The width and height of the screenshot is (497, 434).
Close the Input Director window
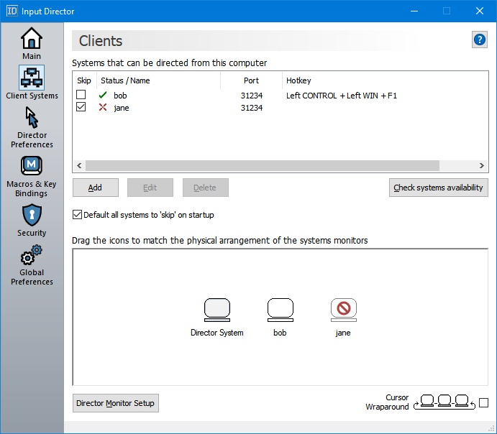[x=480, y=11]
